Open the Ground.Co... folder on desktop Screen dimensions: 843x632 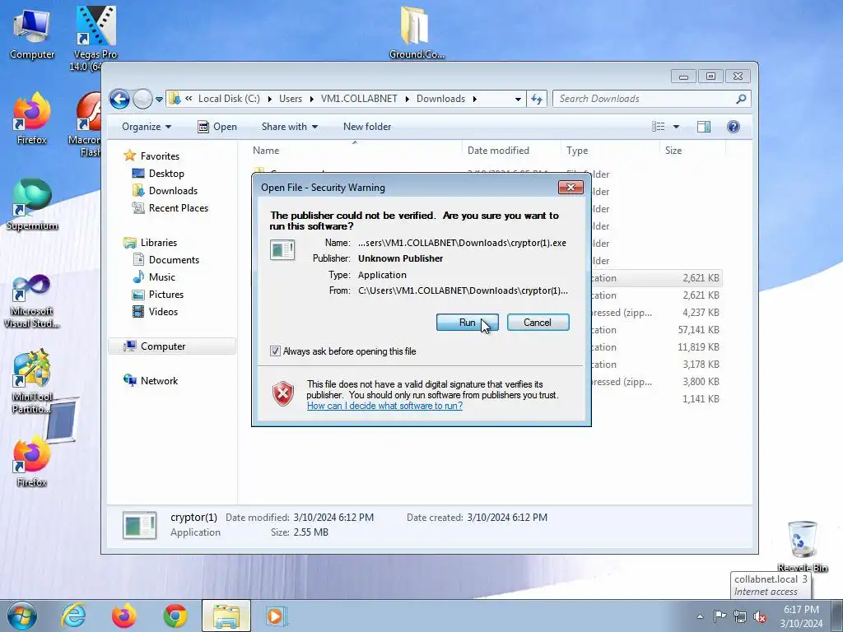click(416, 32)
